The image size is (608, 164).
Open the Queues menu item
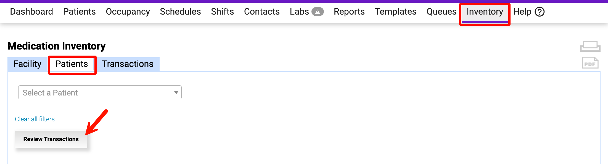pyautogui.click(x=442, y=12)
